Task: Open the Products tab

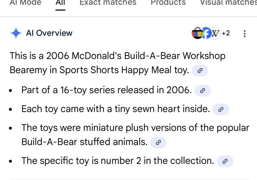Action: [168, 2]
